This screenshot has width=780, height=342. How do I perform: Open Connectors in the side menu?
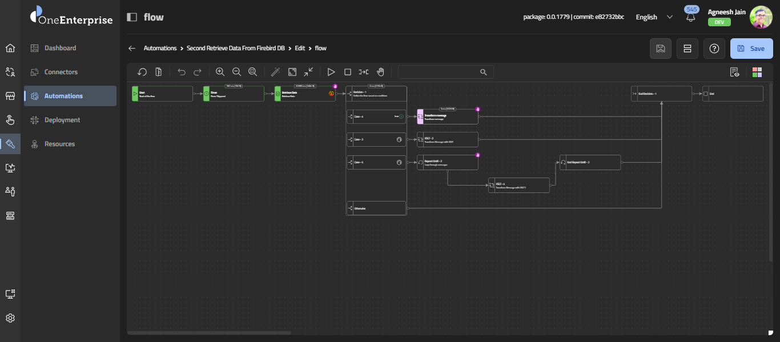click(x=61, y=72)
